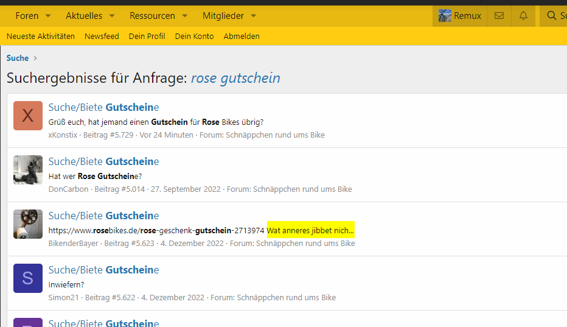
Task: Open Dein Konto link
Action: pyautogui.click(x=194, y=36)
